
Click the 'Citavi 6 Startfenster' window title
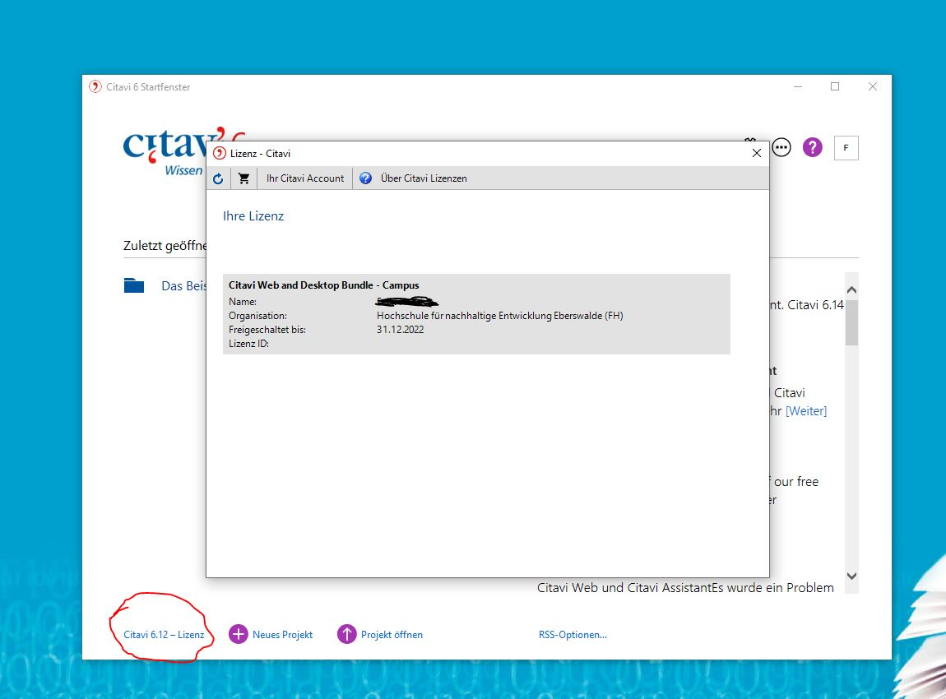coord(148,87)
